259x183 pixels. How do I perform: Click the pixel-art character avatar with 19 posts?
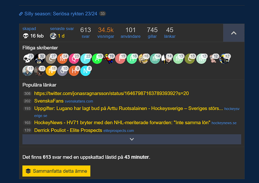click(x=109, y=59)
